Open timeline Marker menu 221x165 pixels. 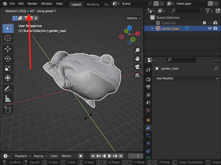pos(66,156)
